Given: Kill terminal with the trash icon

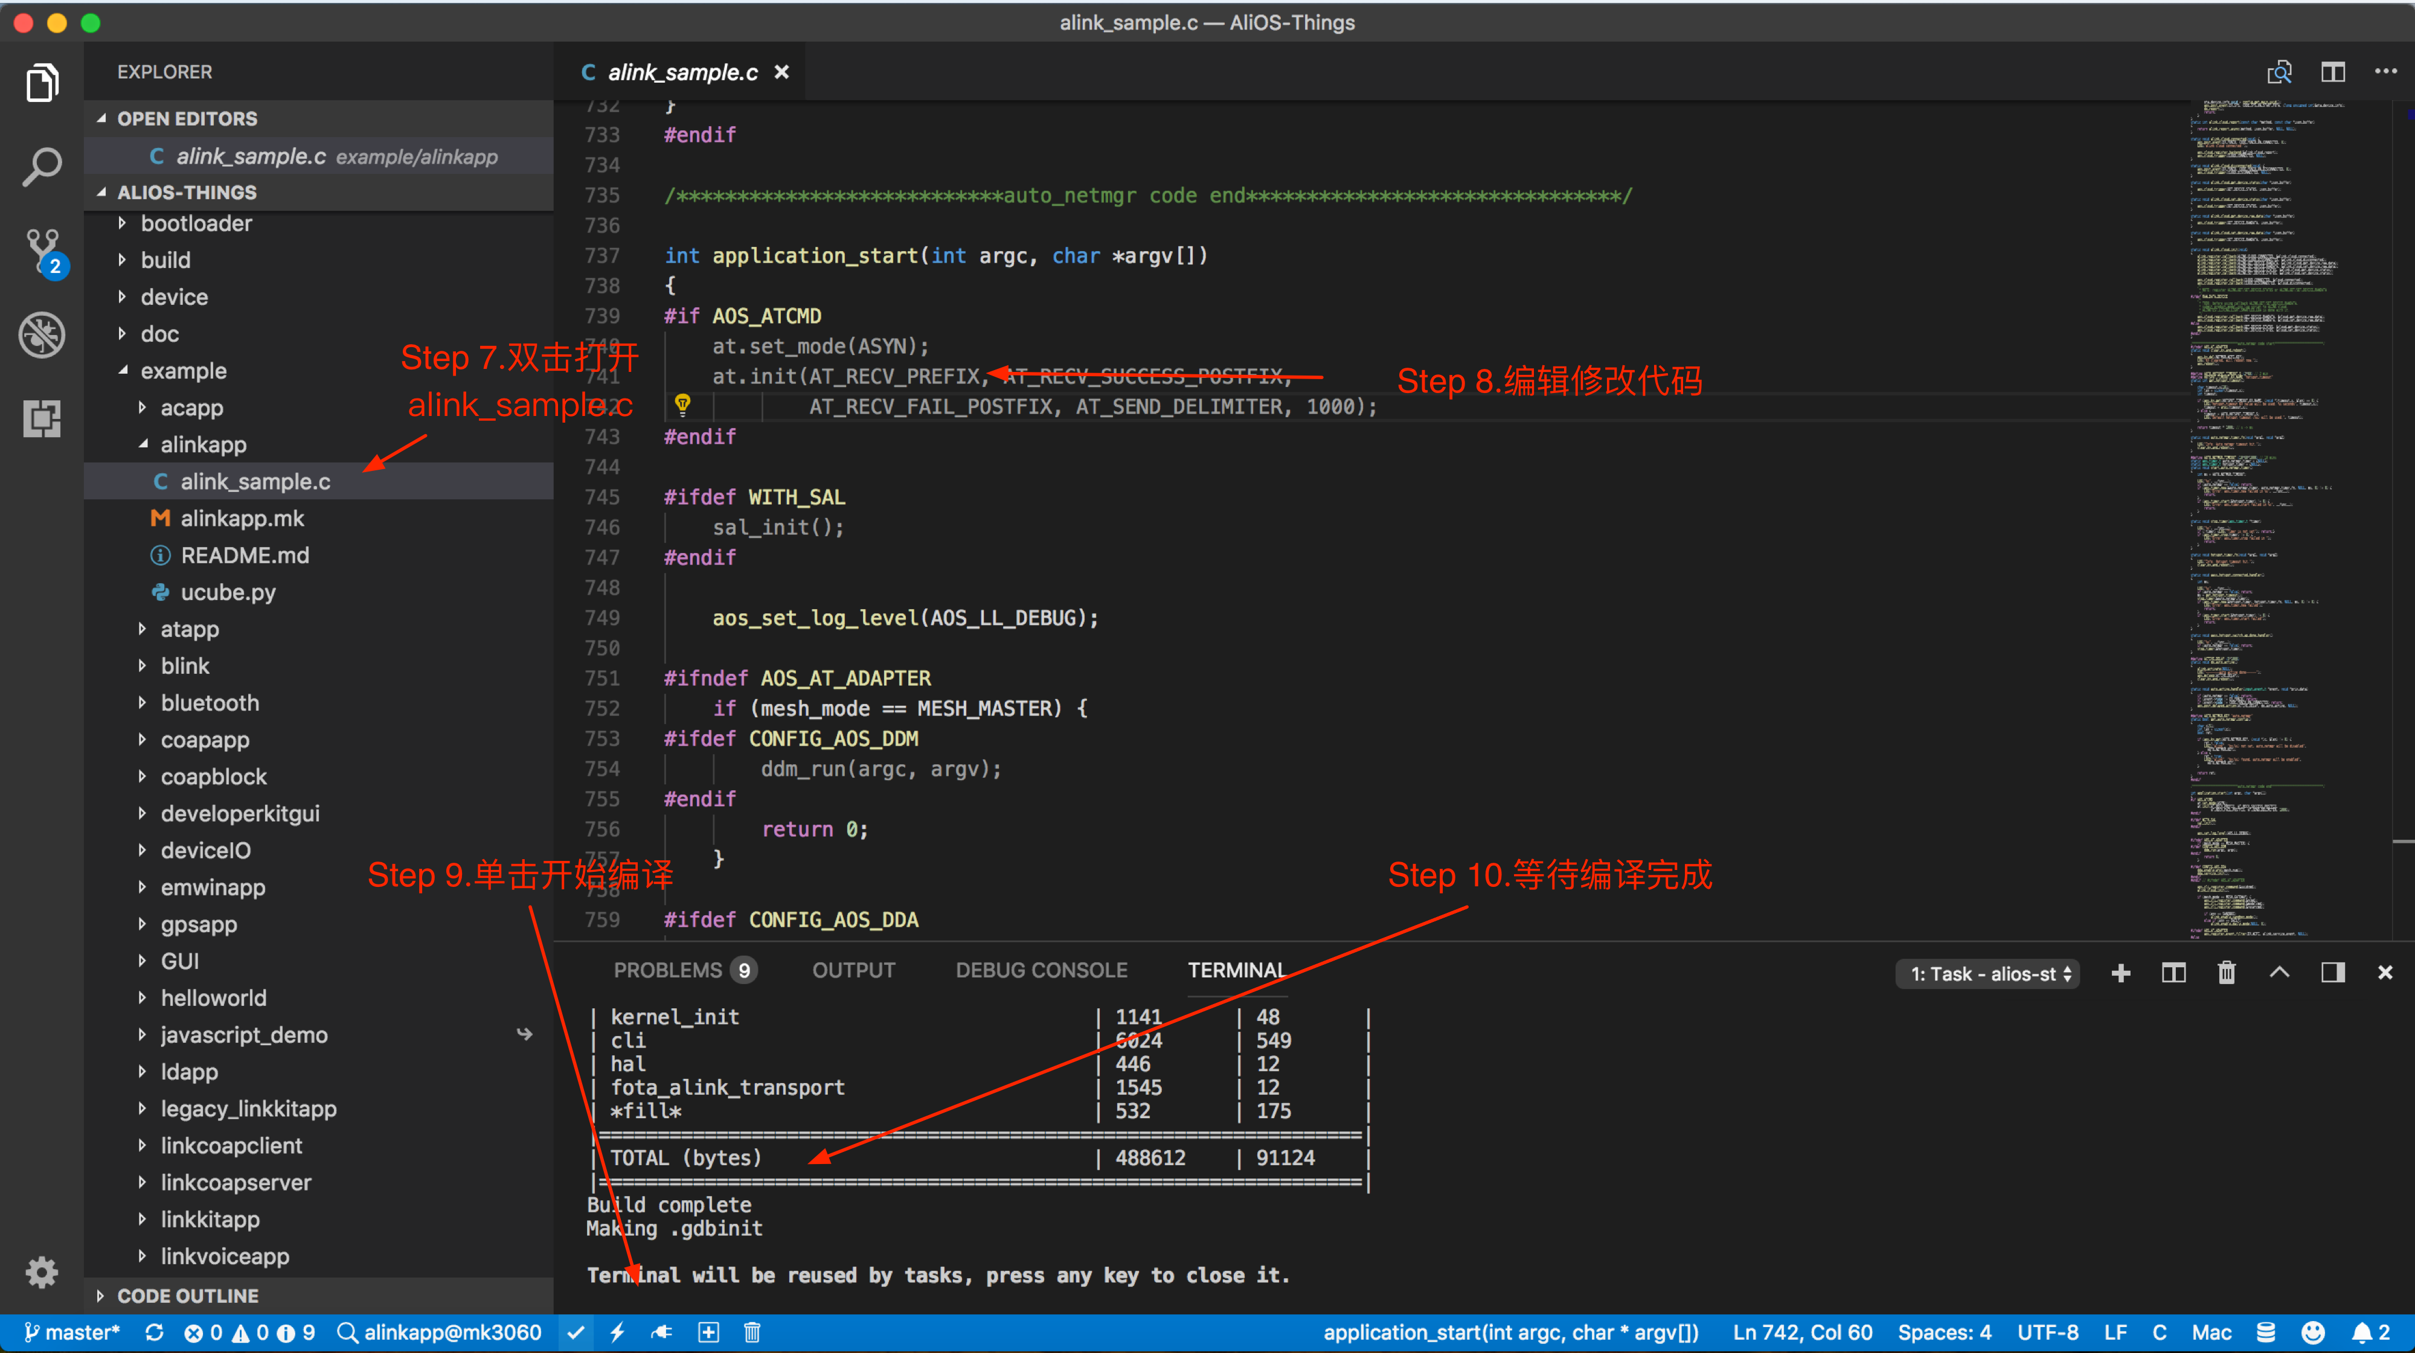Looking at the screenshot, I should point(2227,973).
